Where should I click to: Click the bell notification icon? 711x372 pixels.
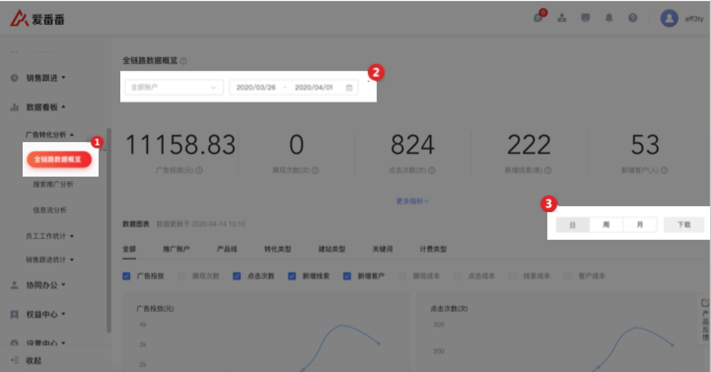[x=609, y=18]
